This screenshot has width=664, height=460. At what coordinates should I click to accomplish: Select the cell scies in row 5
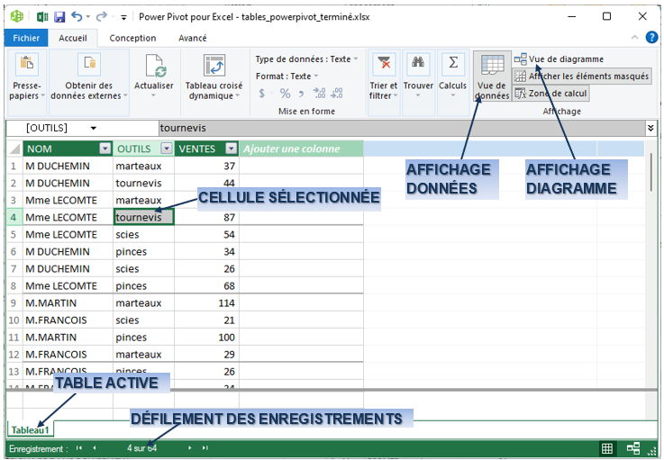click(x=143, y=234)
